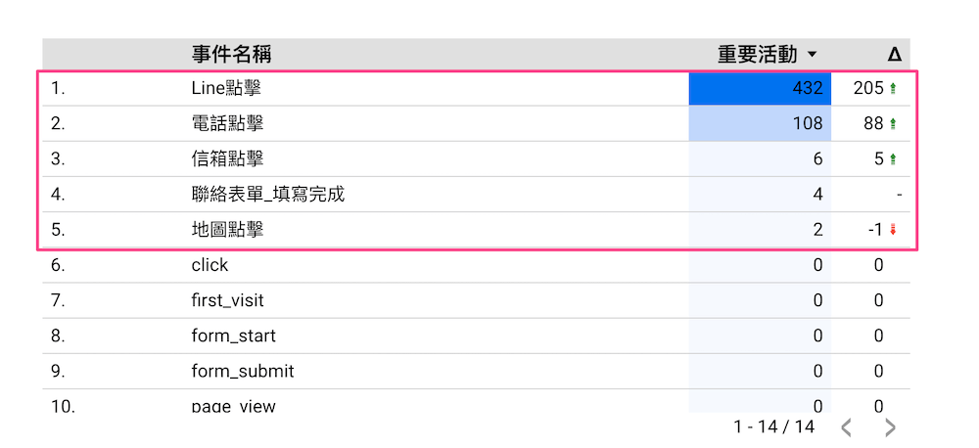979x448 pixels.
Task: Click the 地圖點擊 event name
Action: tap(227, 230)
